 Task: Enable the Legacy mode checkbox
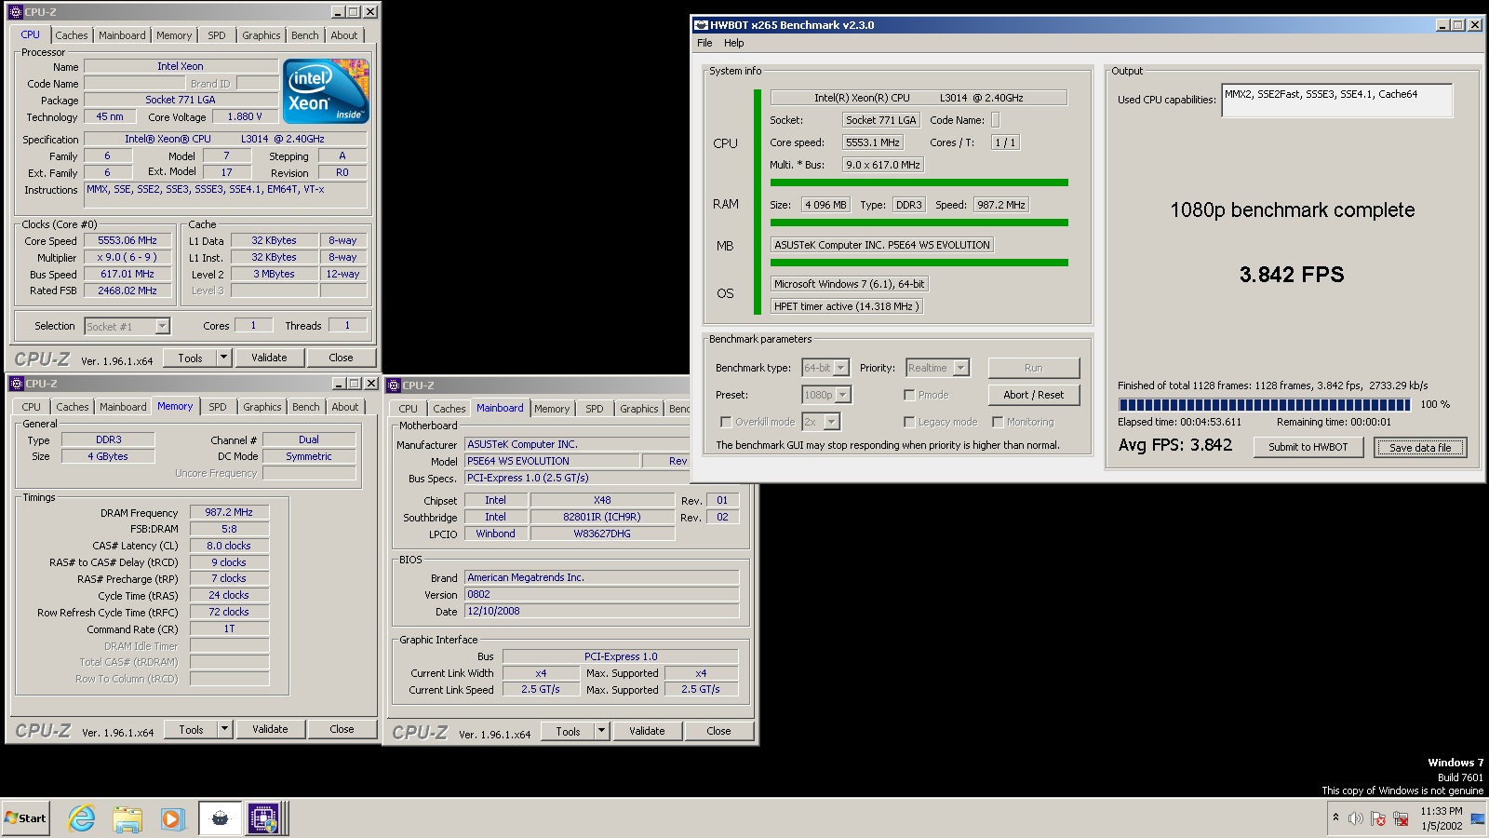pos(909,422)
